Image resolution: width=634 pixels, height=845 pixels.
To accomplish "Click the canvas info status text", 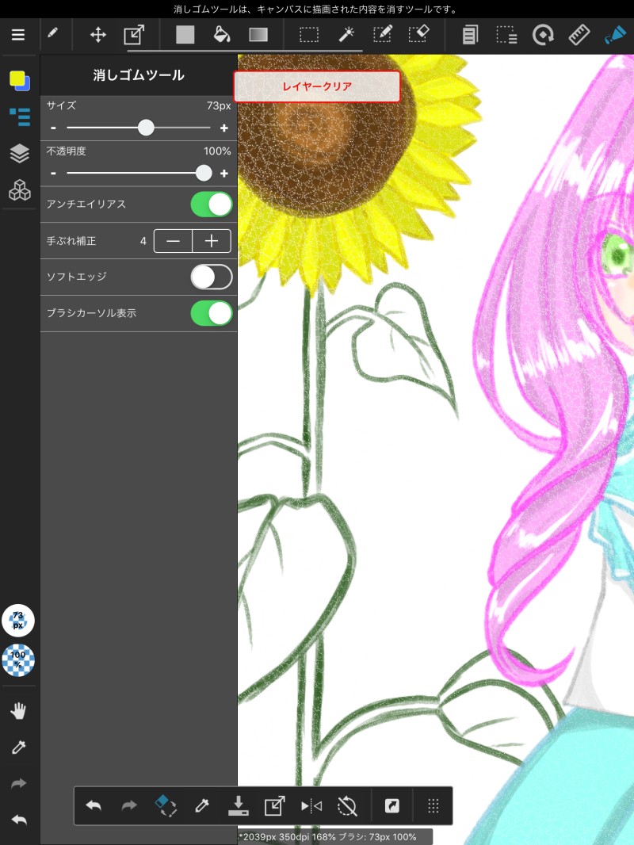I will click(329, 837).
